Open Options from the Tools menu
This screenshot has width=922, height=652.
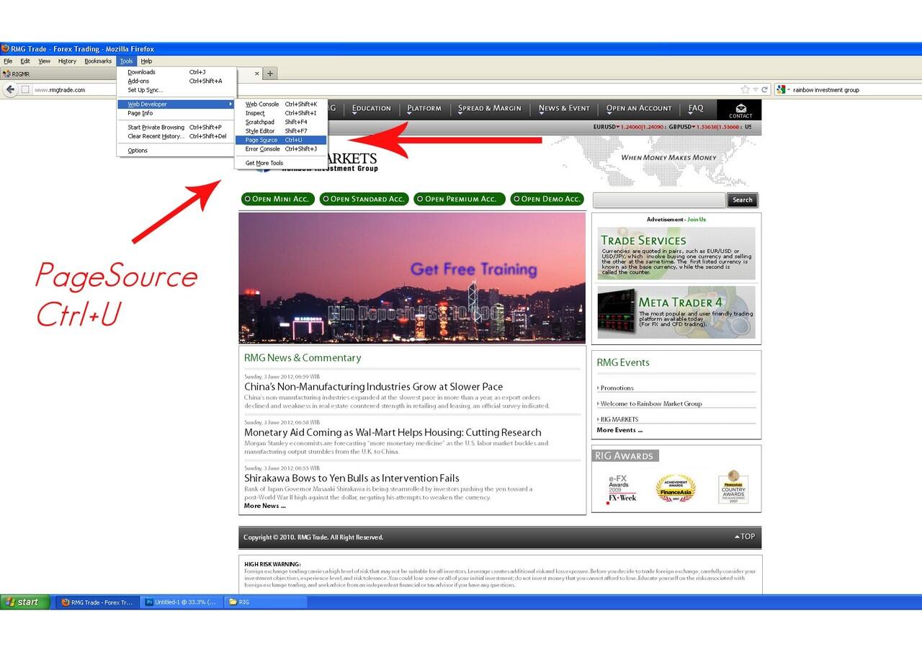point(177,151)
